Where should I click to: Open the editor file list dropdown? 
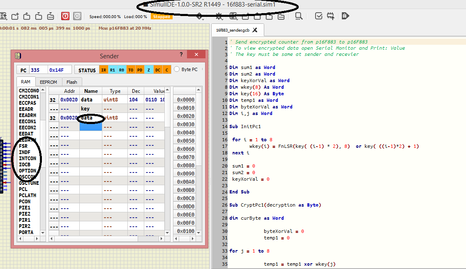tap(233, 16)
